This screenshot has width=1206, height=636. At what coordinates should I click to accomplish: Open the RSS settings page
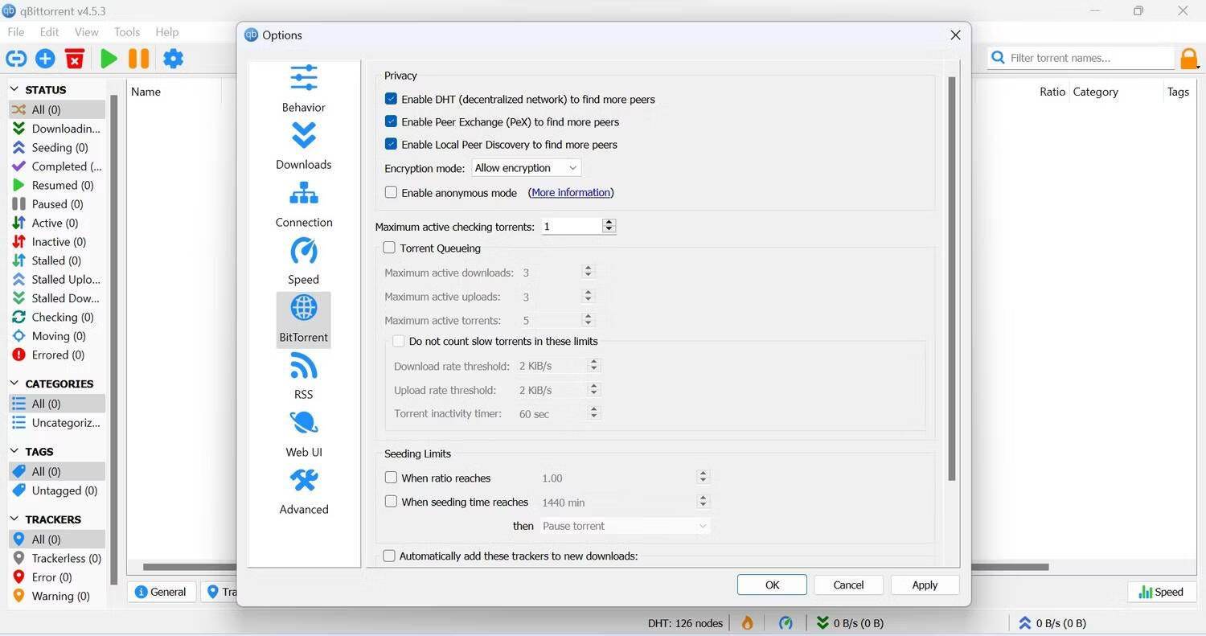point(303,375)
